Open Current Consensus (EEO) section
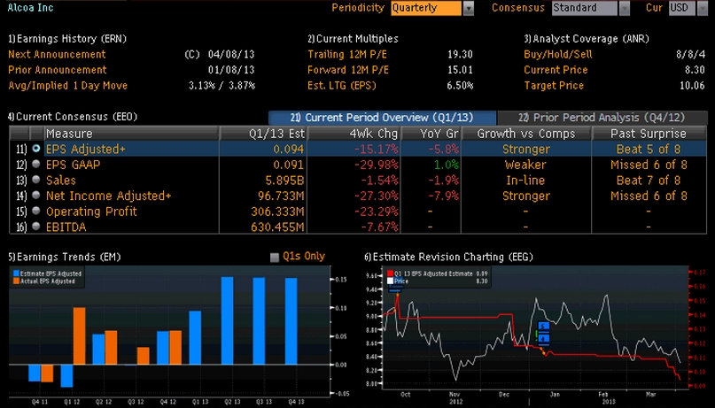Screen dimensions: 715x408 [x=73, y=117]
